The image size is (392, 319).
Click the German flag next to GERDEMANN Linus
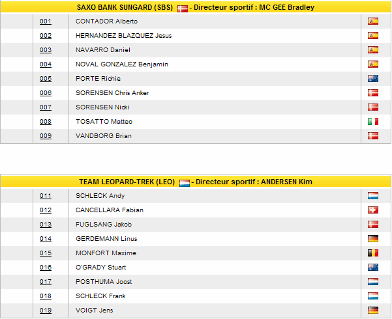point(373,239)
